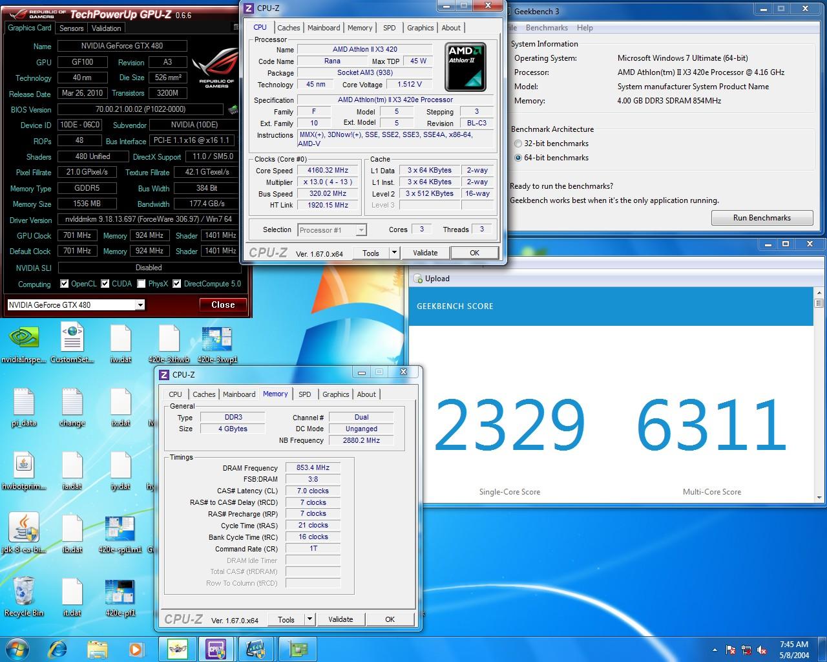Screen dimensions: 827x662
Task: Select 64-bit benchmarks radio button
Action: click(x=518, y=158)
